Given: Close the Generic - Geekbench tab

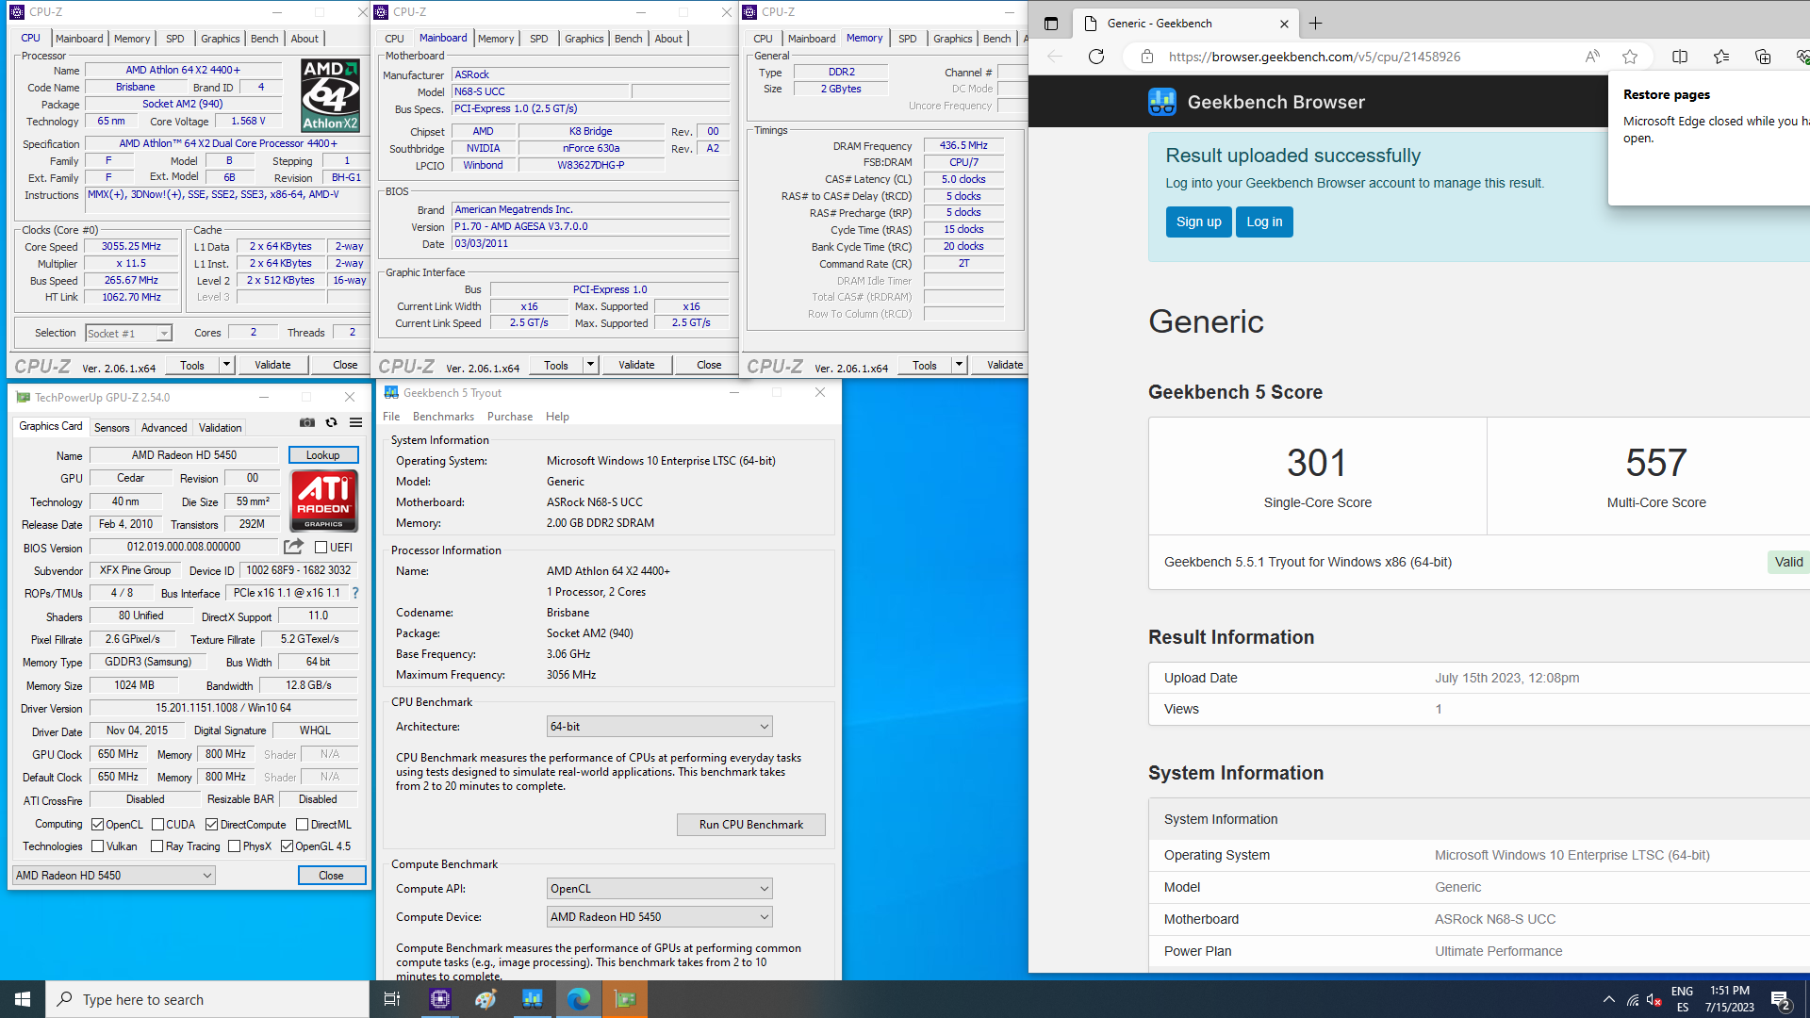Looking at the screenshot, I should (x=1284, y=24).
